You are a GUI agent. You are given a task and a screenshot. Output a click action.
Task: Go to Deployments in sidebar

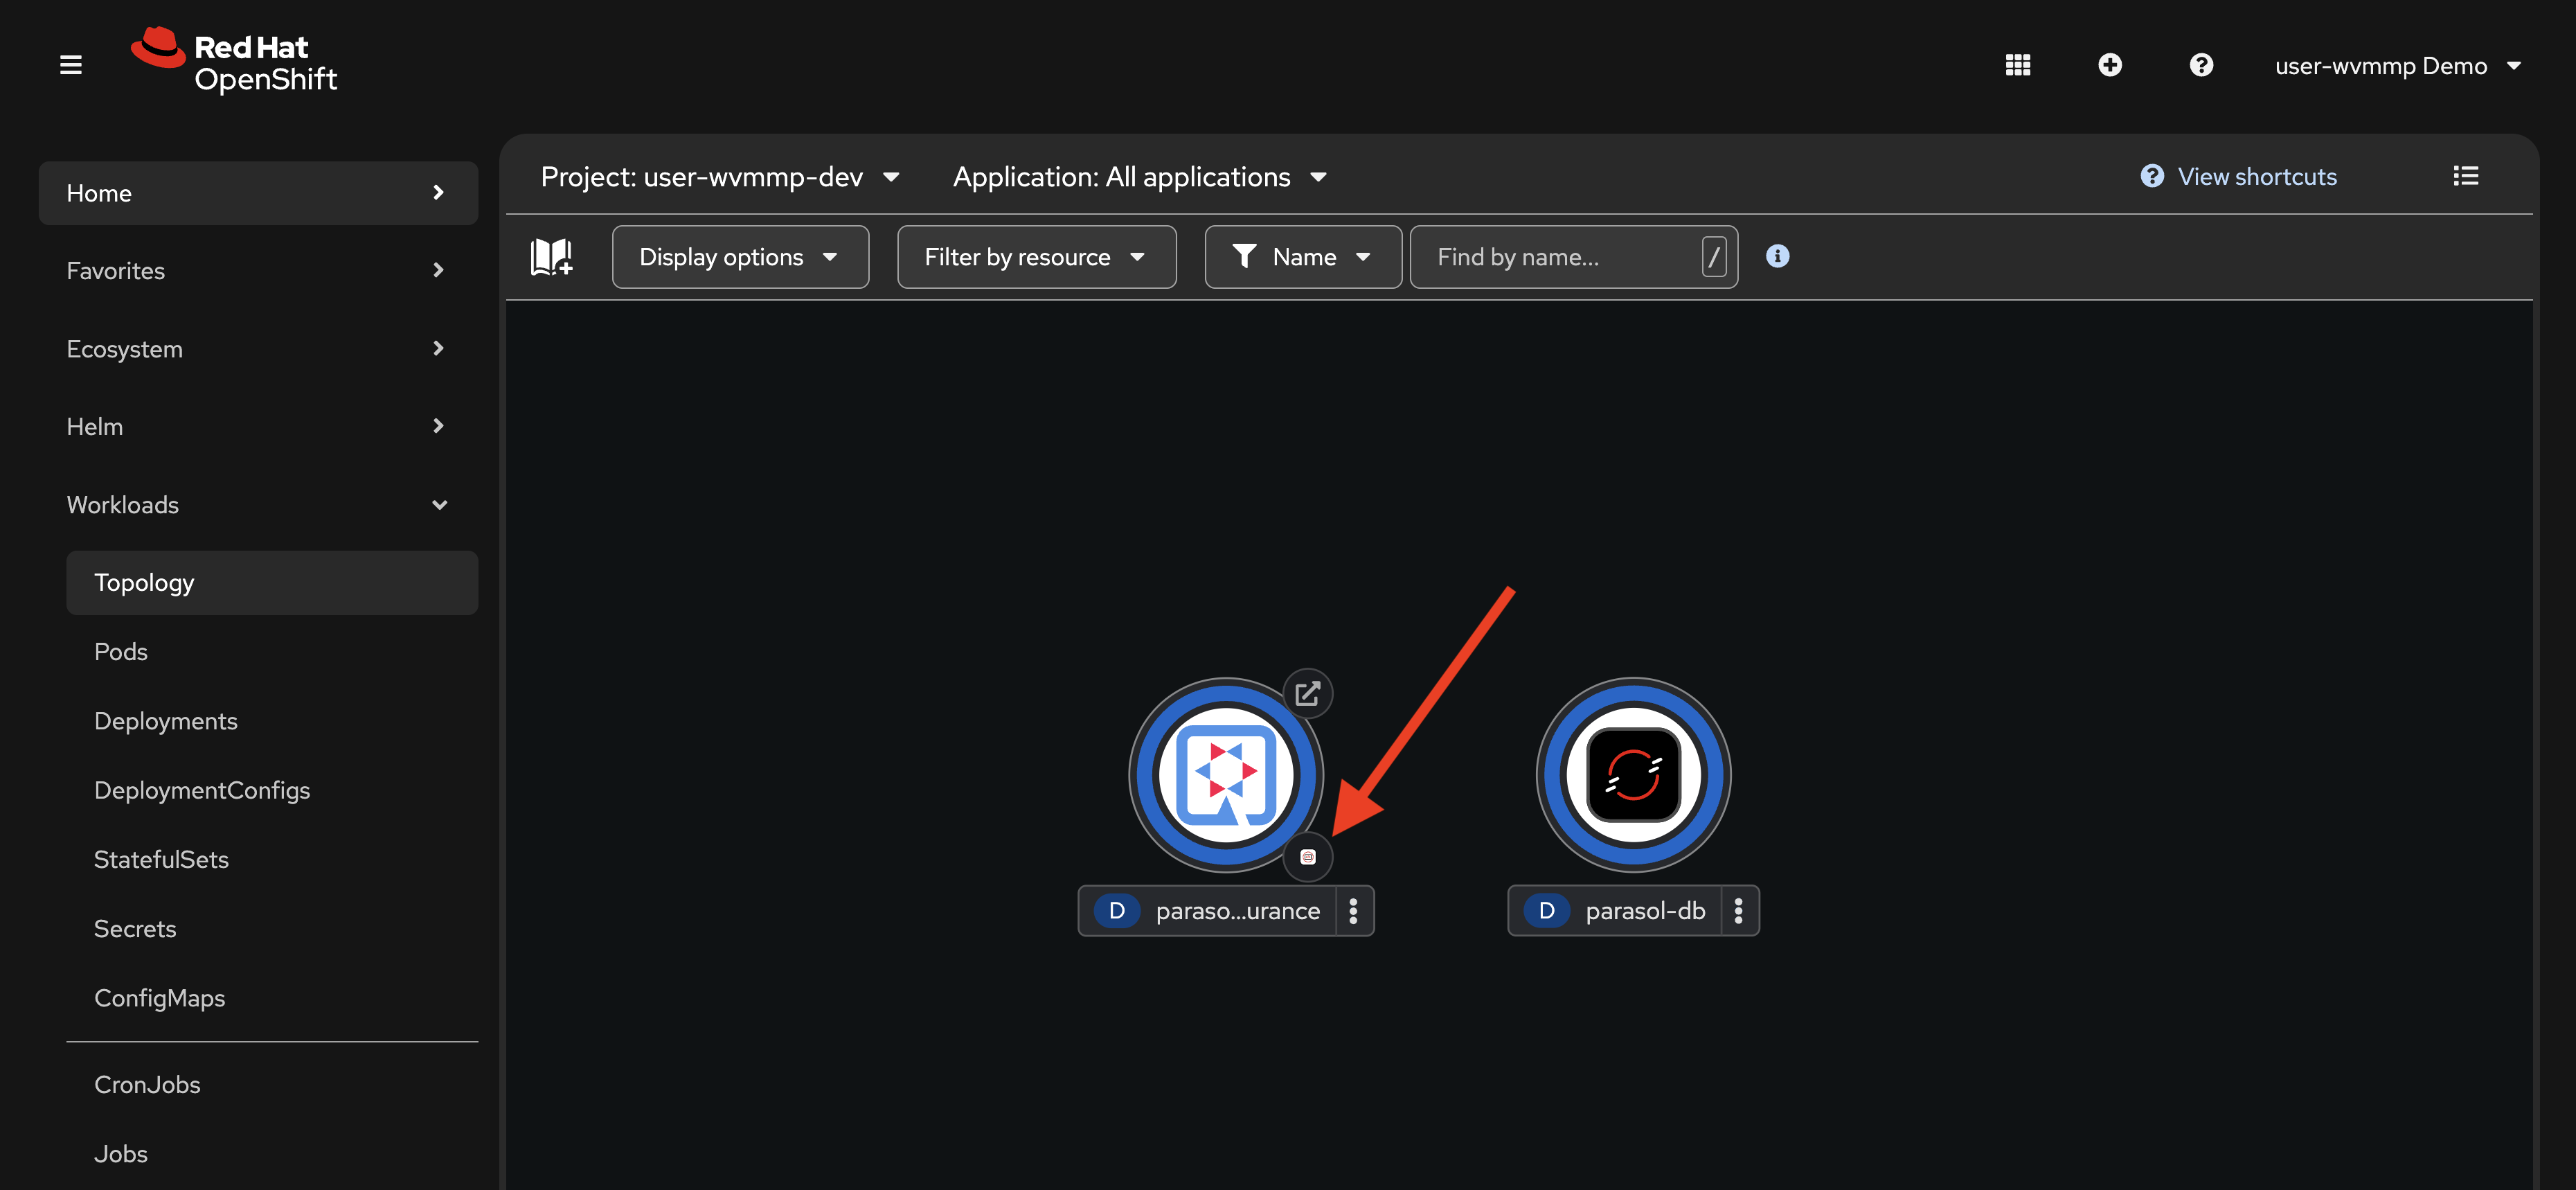(x=166, y=721)
